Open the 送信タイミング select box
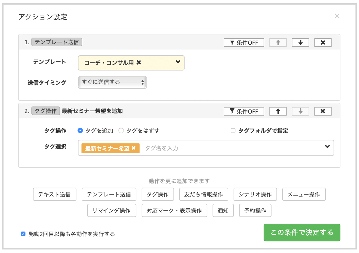The image size is (359, 253). (112, 82)
